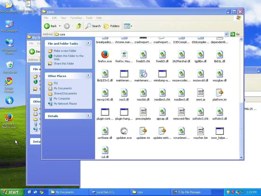Select the voucher.bin file

[200, 133]
